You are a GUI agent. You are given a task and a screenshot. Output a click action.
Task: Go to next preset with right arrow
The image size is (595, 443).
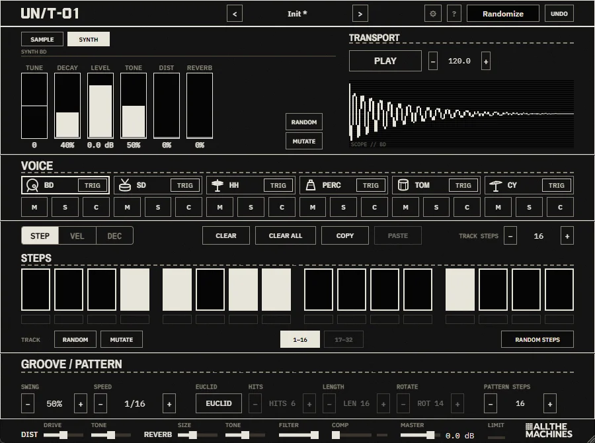(x=360, y=14)
